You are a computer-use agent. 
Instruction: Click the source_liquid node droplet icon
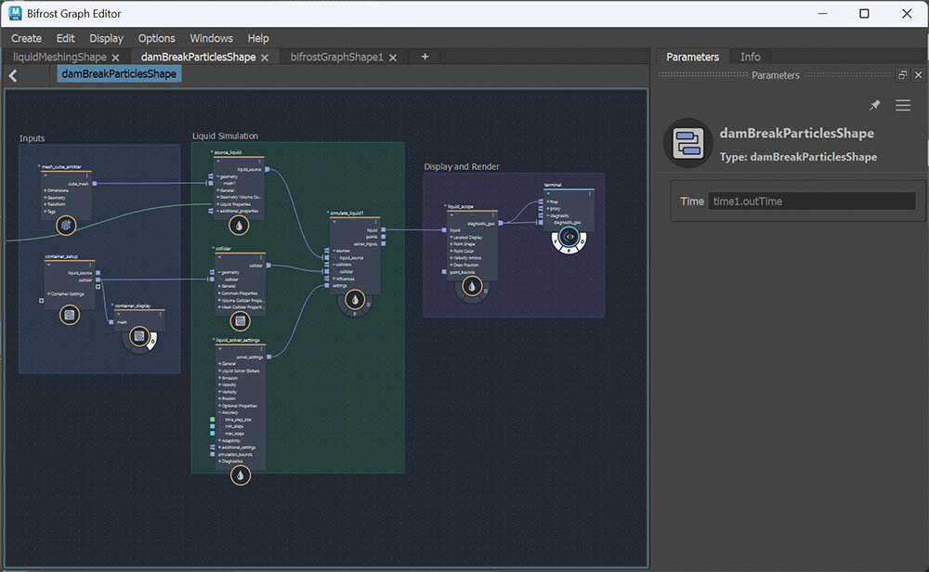coord(240,226)
